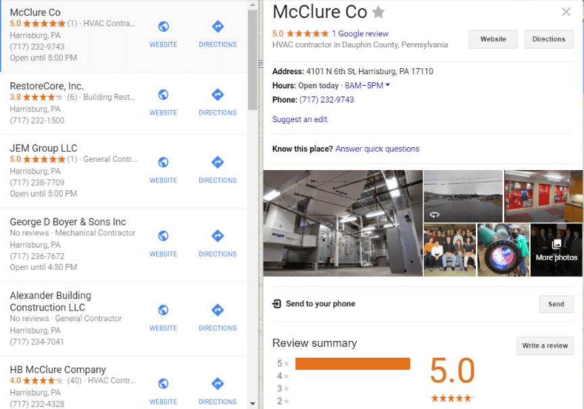This screenshot has width=584, height=409.
Task: Open website icon for JEM Group LLC
Action: click(164, 163)
